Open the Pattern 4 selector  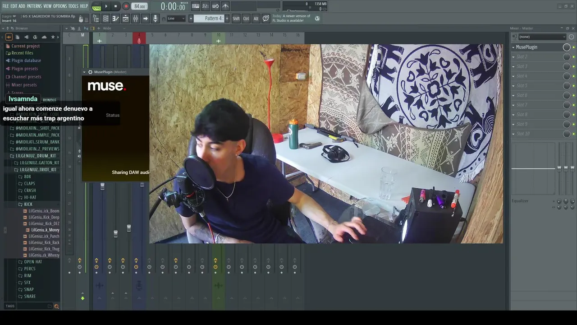click(209, 19)
